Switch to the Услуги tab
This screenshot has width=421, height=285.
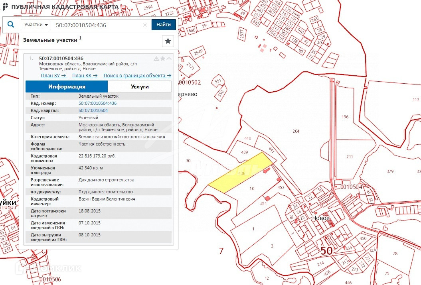[140, 86]
